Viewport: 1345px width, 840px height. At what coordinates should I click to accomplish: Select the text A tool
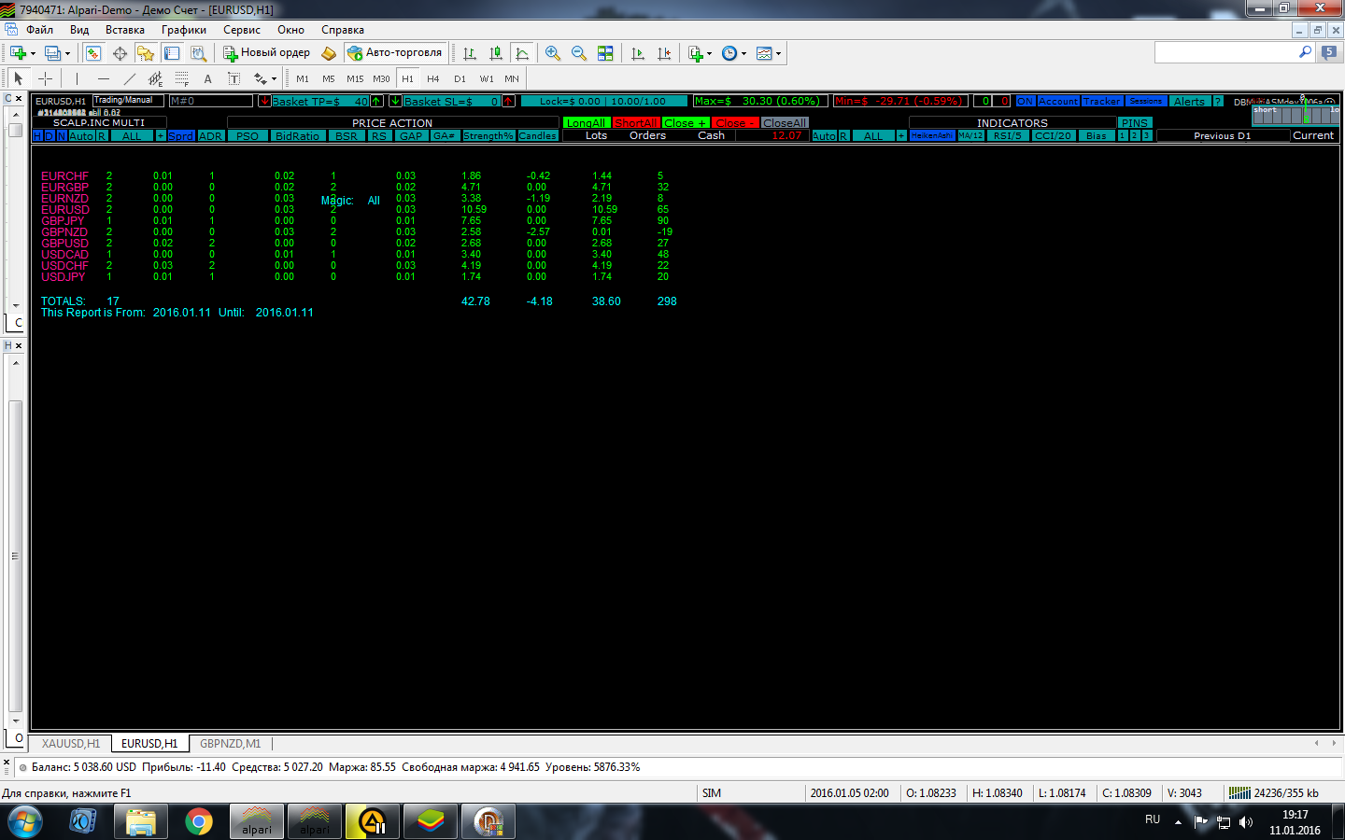(x=207, y=78)
